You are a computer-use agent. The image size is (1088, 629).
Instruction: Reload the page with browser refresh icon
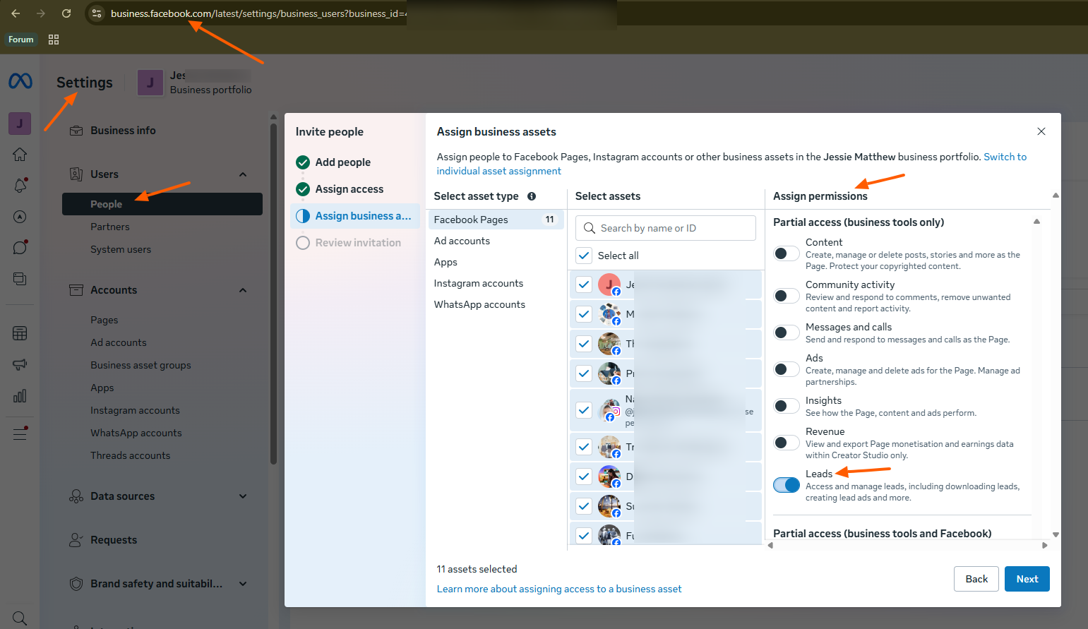coord(66,13)
